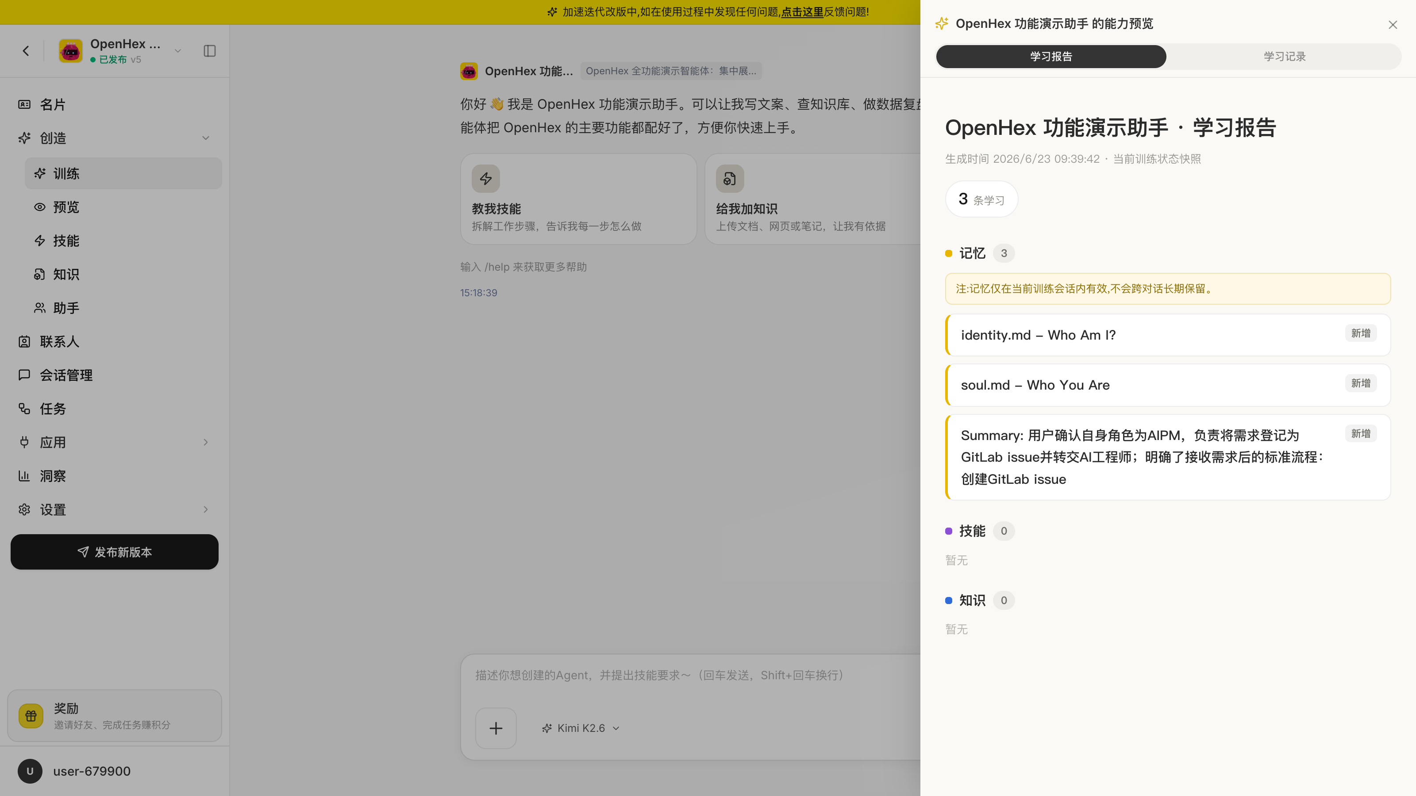This screenshot has height=796, width=1416.
Task: Click the chat header OpenHex avatar
Action: pos(469,71)
